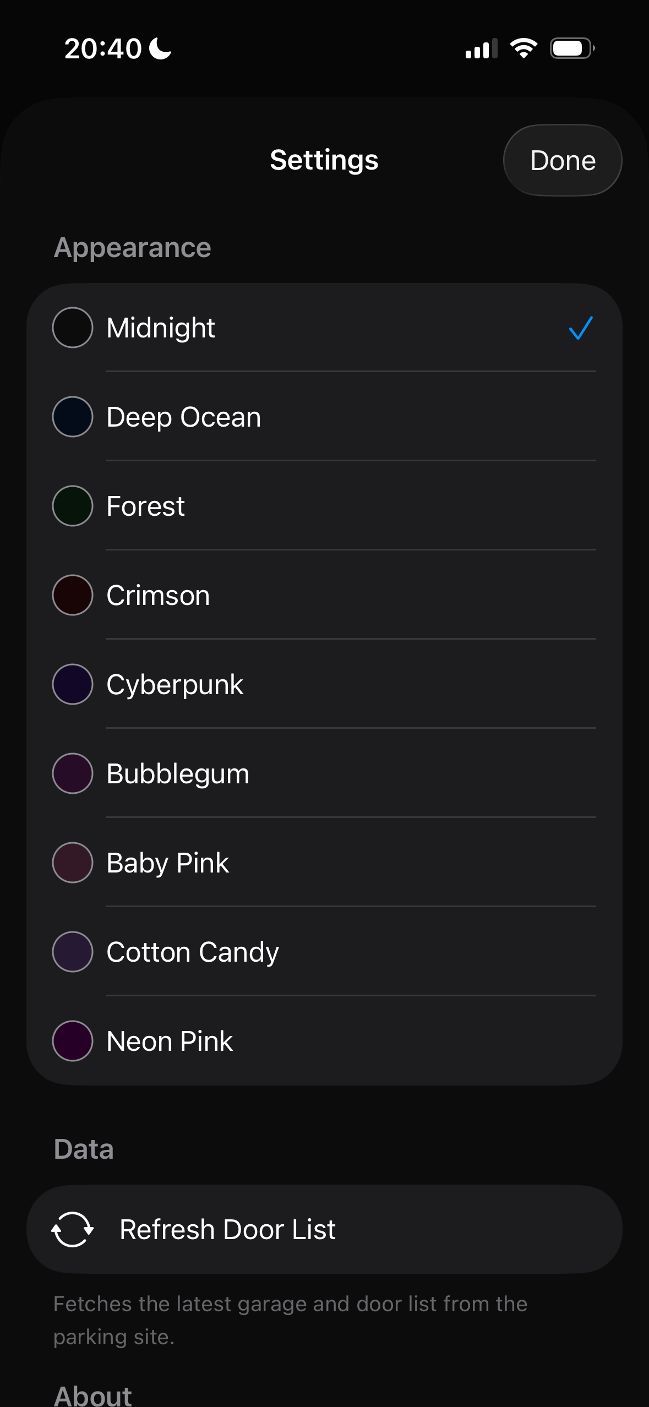The image size is (649, 1407).
Task: Choose the Forest green color circle
Action: [x=72, y=506]
